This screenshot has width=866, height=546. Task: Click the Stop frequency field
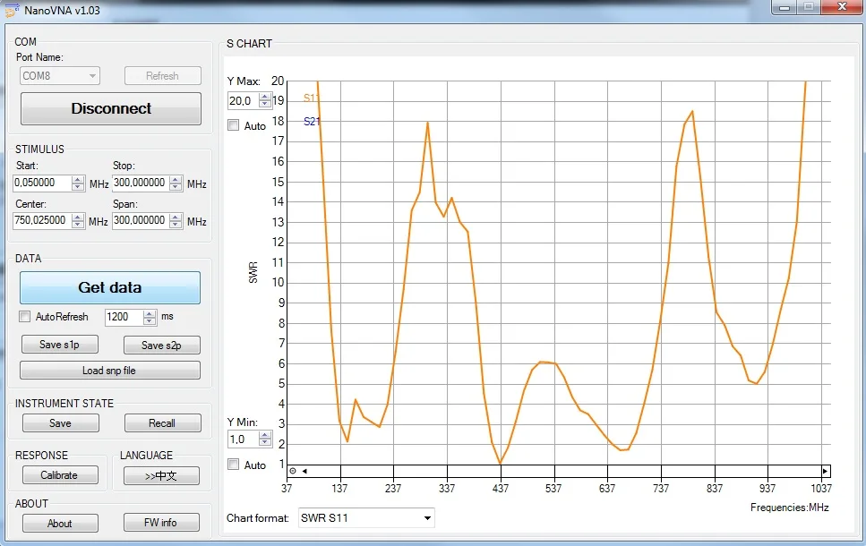point(141,183)
